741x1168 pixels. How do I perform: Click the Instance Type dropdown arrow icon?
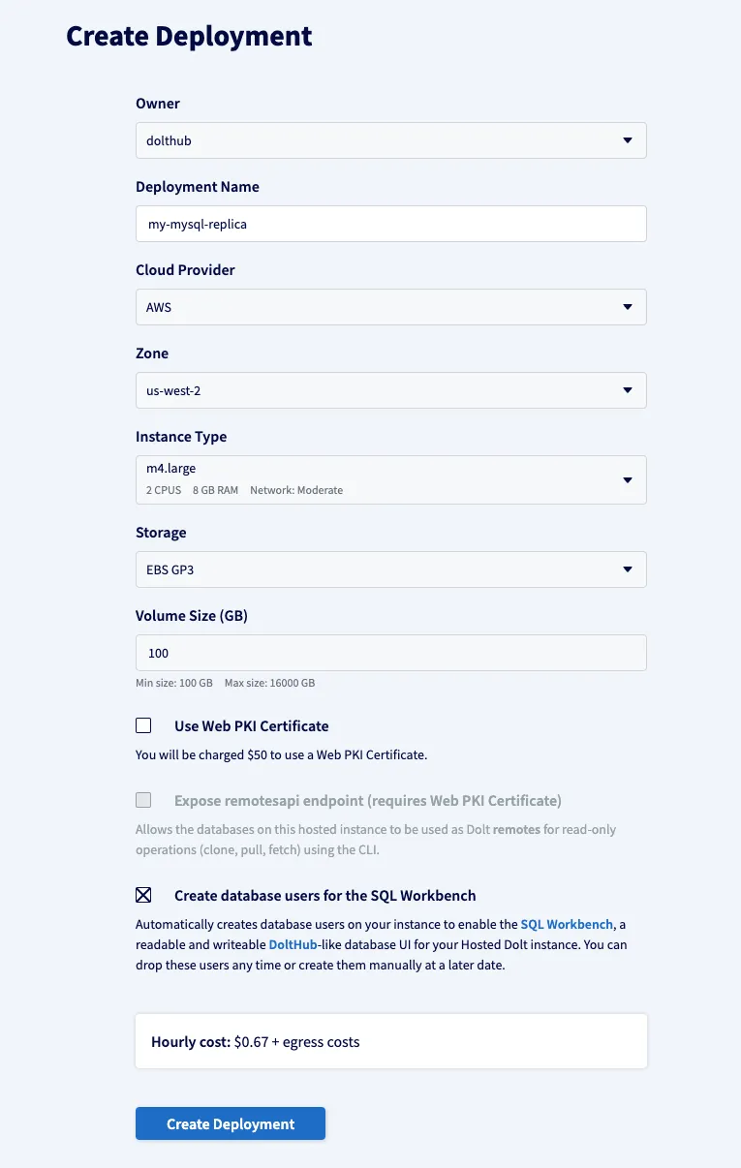pos(628,478)
